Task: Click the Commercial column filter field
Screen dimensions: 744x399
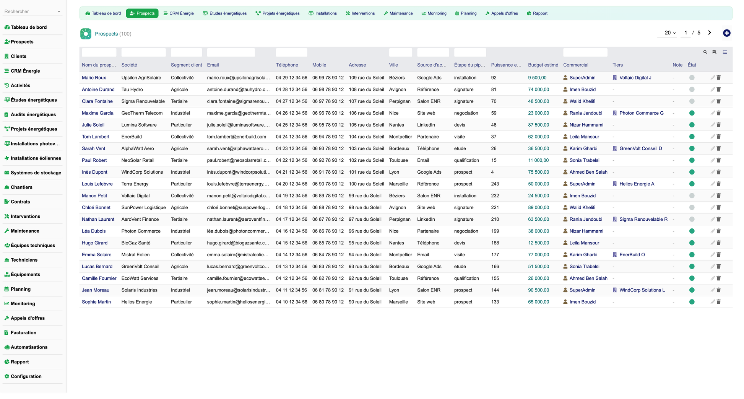Action: pos(585,52)
